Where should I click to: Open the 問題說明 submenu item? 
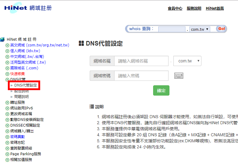pos(21,97)
